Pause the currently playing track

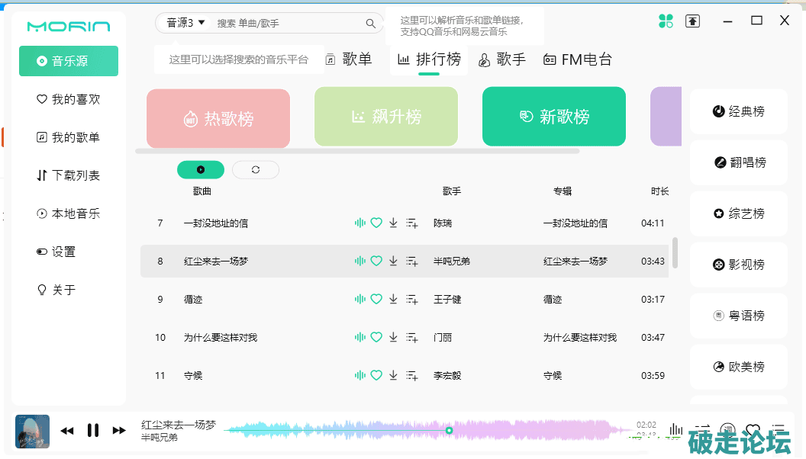point(93,431)
